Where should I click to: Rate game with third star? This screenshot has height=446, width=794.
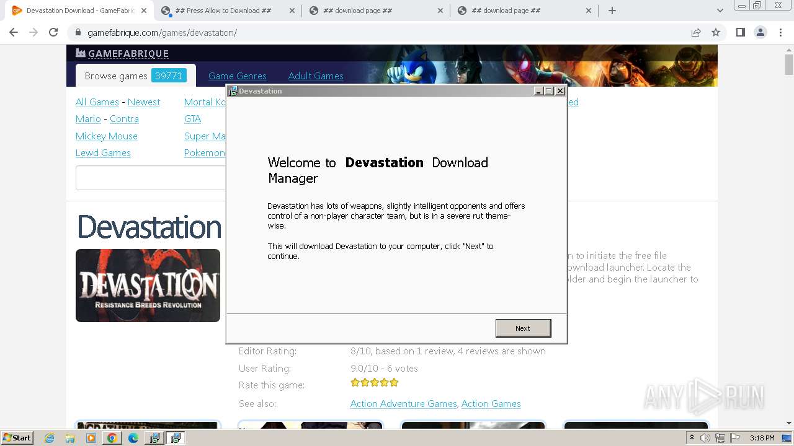375,383
